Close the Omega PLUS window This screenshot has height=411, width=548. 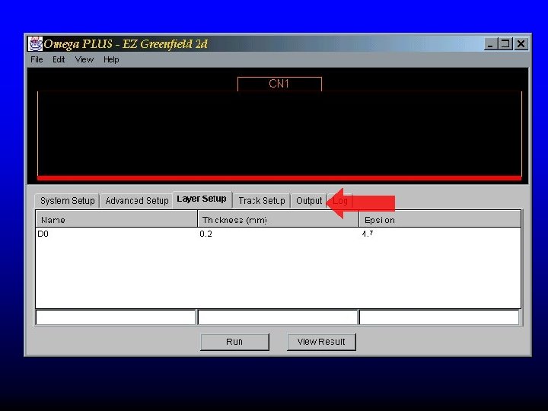click(521, 44)
